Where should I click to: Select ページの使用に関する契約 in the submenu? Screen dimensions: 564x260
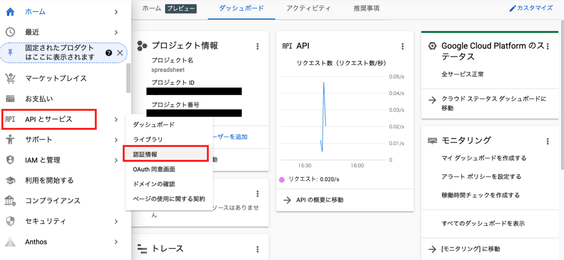168,199
